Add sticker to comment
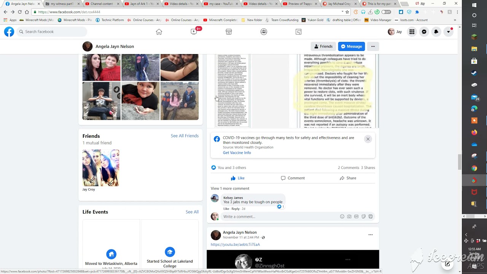The width and height of the screenshot is (487, 274). (363, 217)
